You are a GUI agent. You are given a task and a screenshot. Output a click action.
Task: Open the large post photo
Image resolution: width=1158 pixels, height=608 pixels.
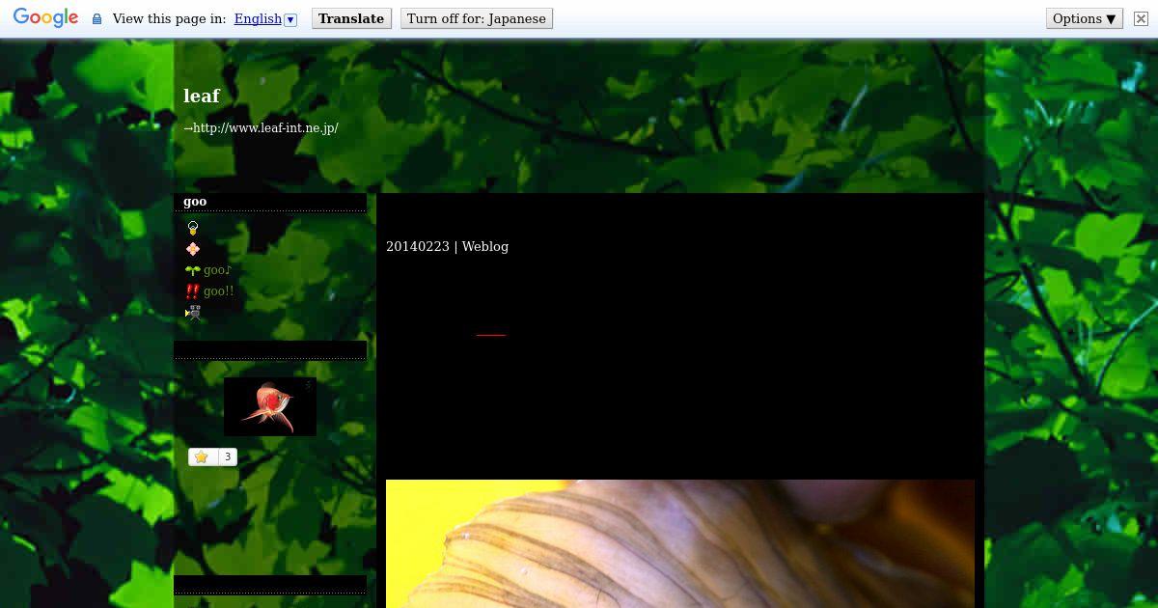[x=680, y=543]
